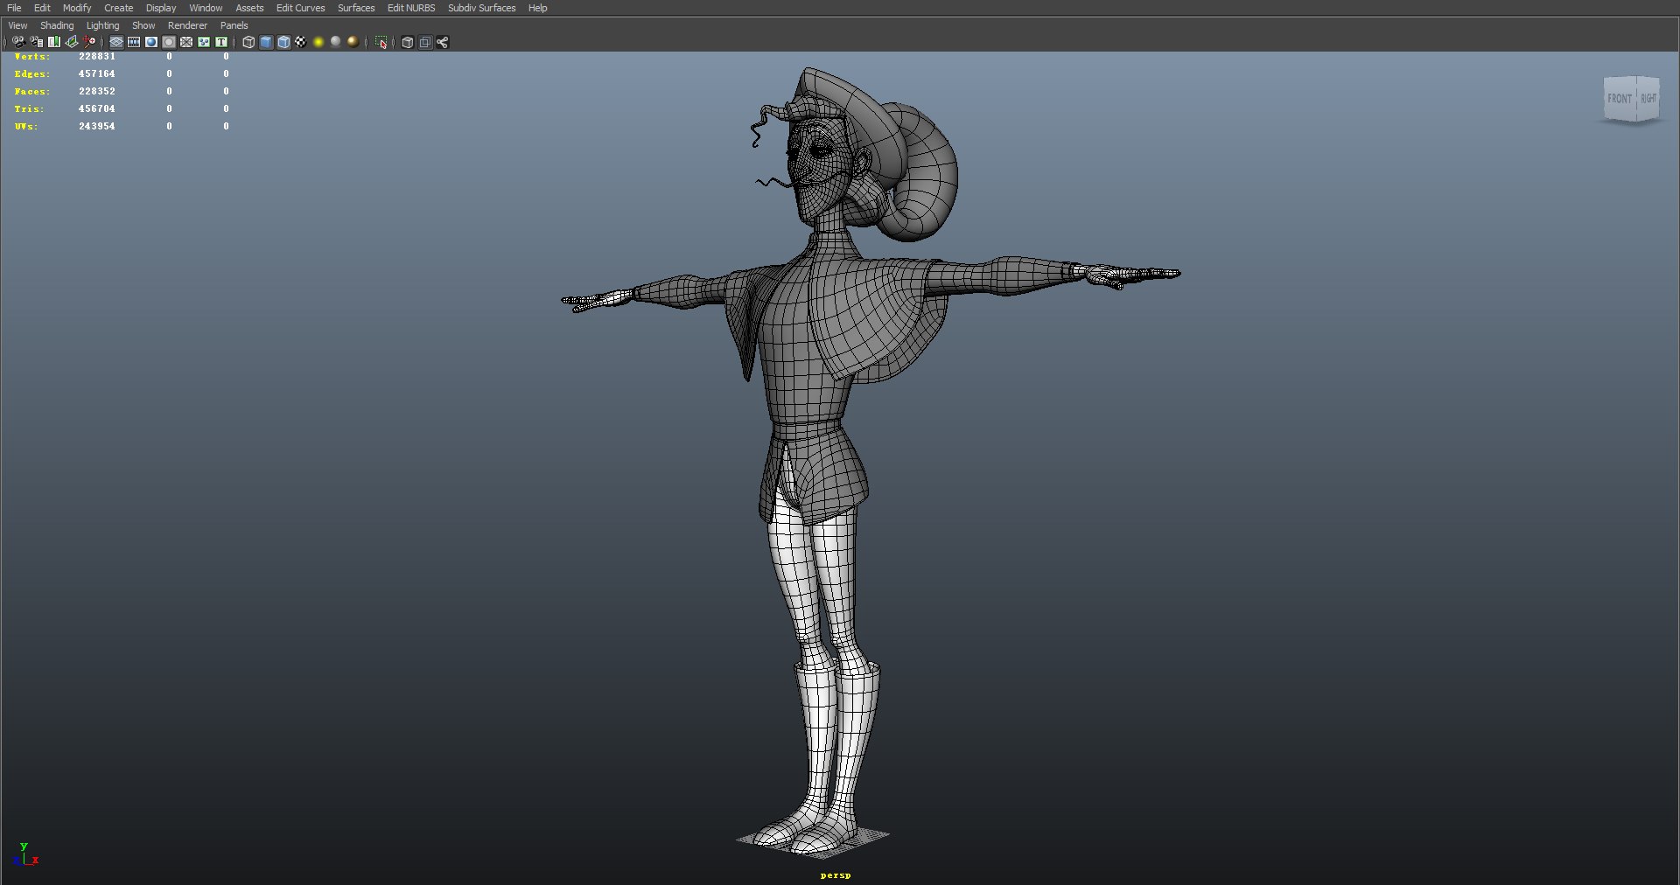
Task: Click the Select Camera icon
Action: (x=18, y=42)
